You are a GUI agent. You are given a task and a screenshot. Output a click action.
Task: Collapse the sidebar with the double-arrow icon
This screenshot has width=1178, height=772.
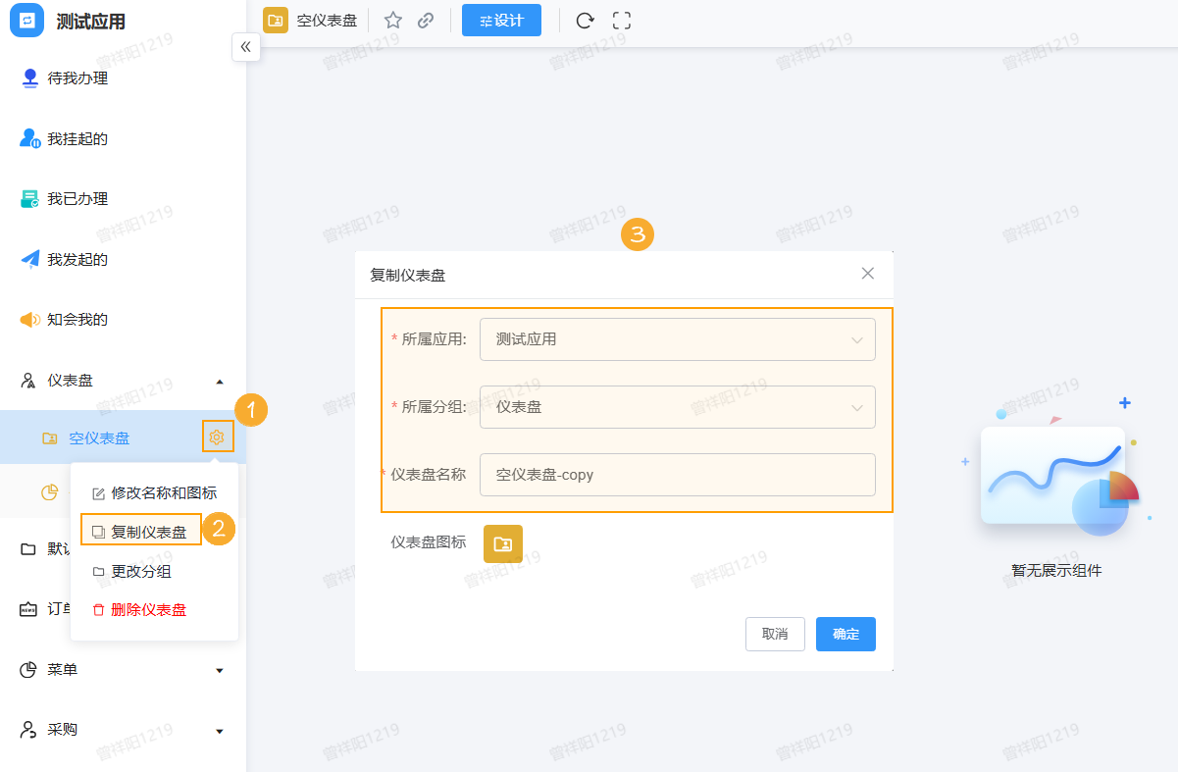click(246, 46)
